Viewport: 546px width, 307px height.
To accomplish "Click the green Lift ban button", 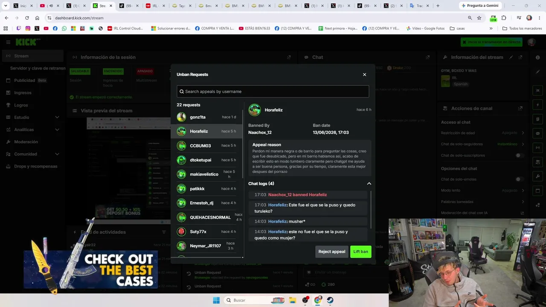I will 360,252.
